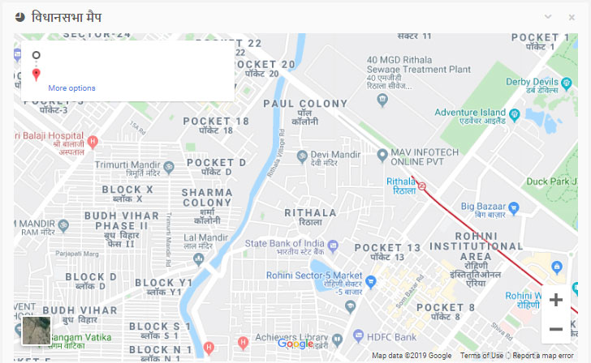The height and width of the screenshot is (363, 591).
Task: Click the red destination pin in directions card
Action: pos(37,75)
